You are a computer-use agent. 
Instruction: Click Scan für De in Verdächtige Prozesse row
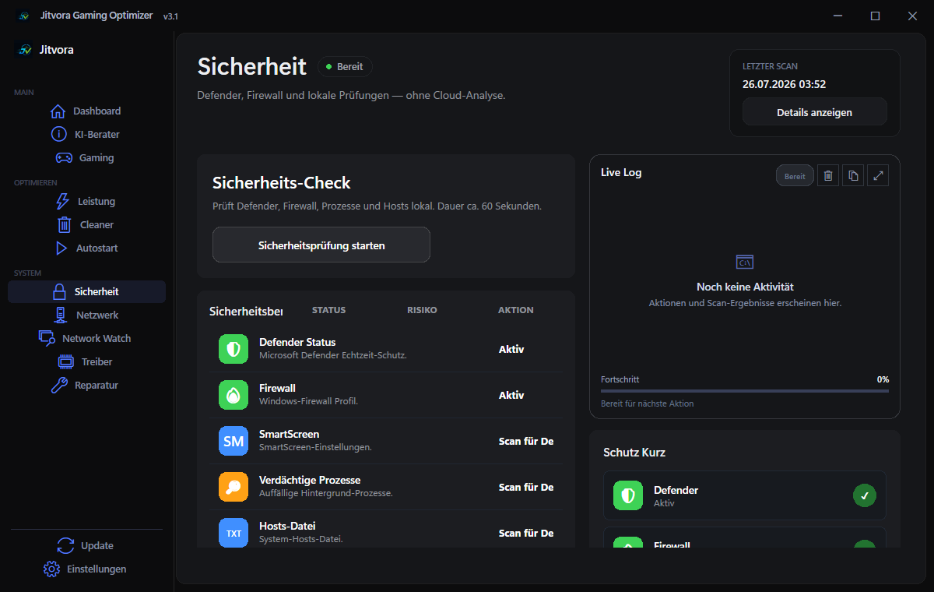coord(526,487)
